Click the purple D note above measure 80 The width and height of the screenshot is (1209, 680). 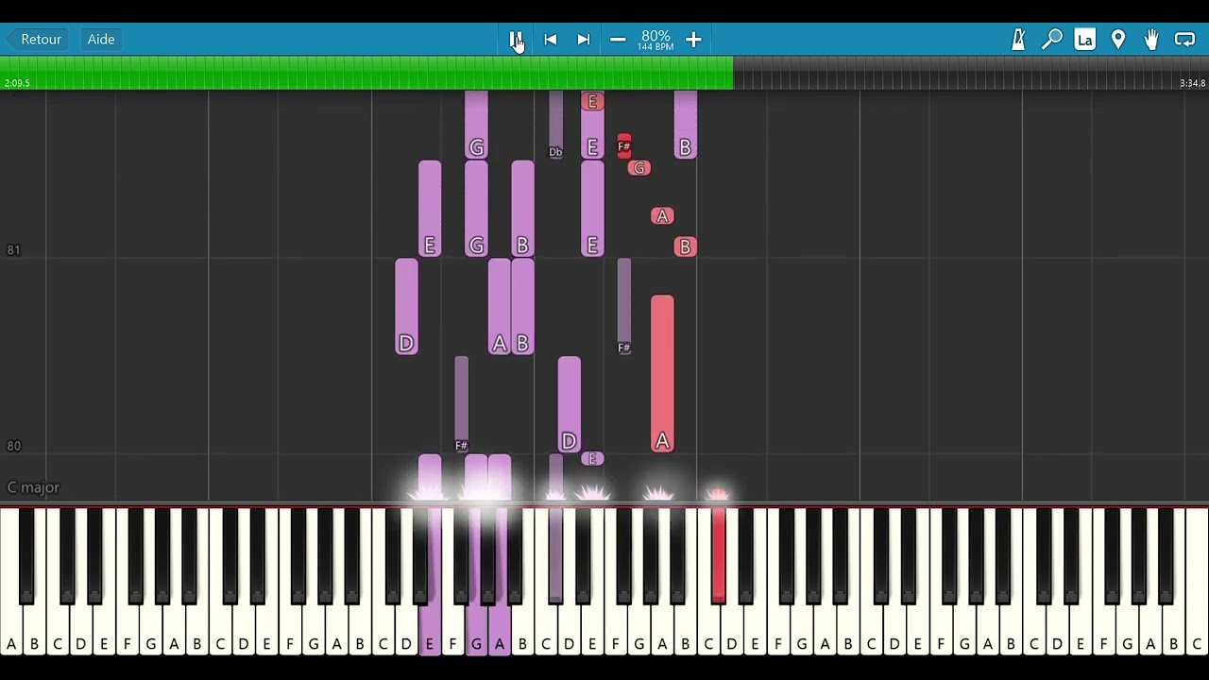[x=569, y=404]
